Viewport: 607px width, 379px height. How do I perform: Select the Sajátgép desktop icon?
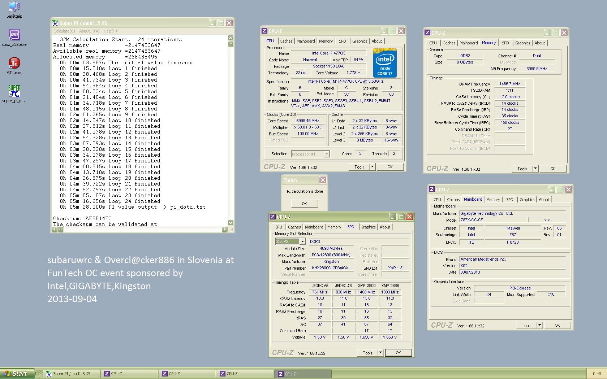pyautogui.click(x=14, y=10)
